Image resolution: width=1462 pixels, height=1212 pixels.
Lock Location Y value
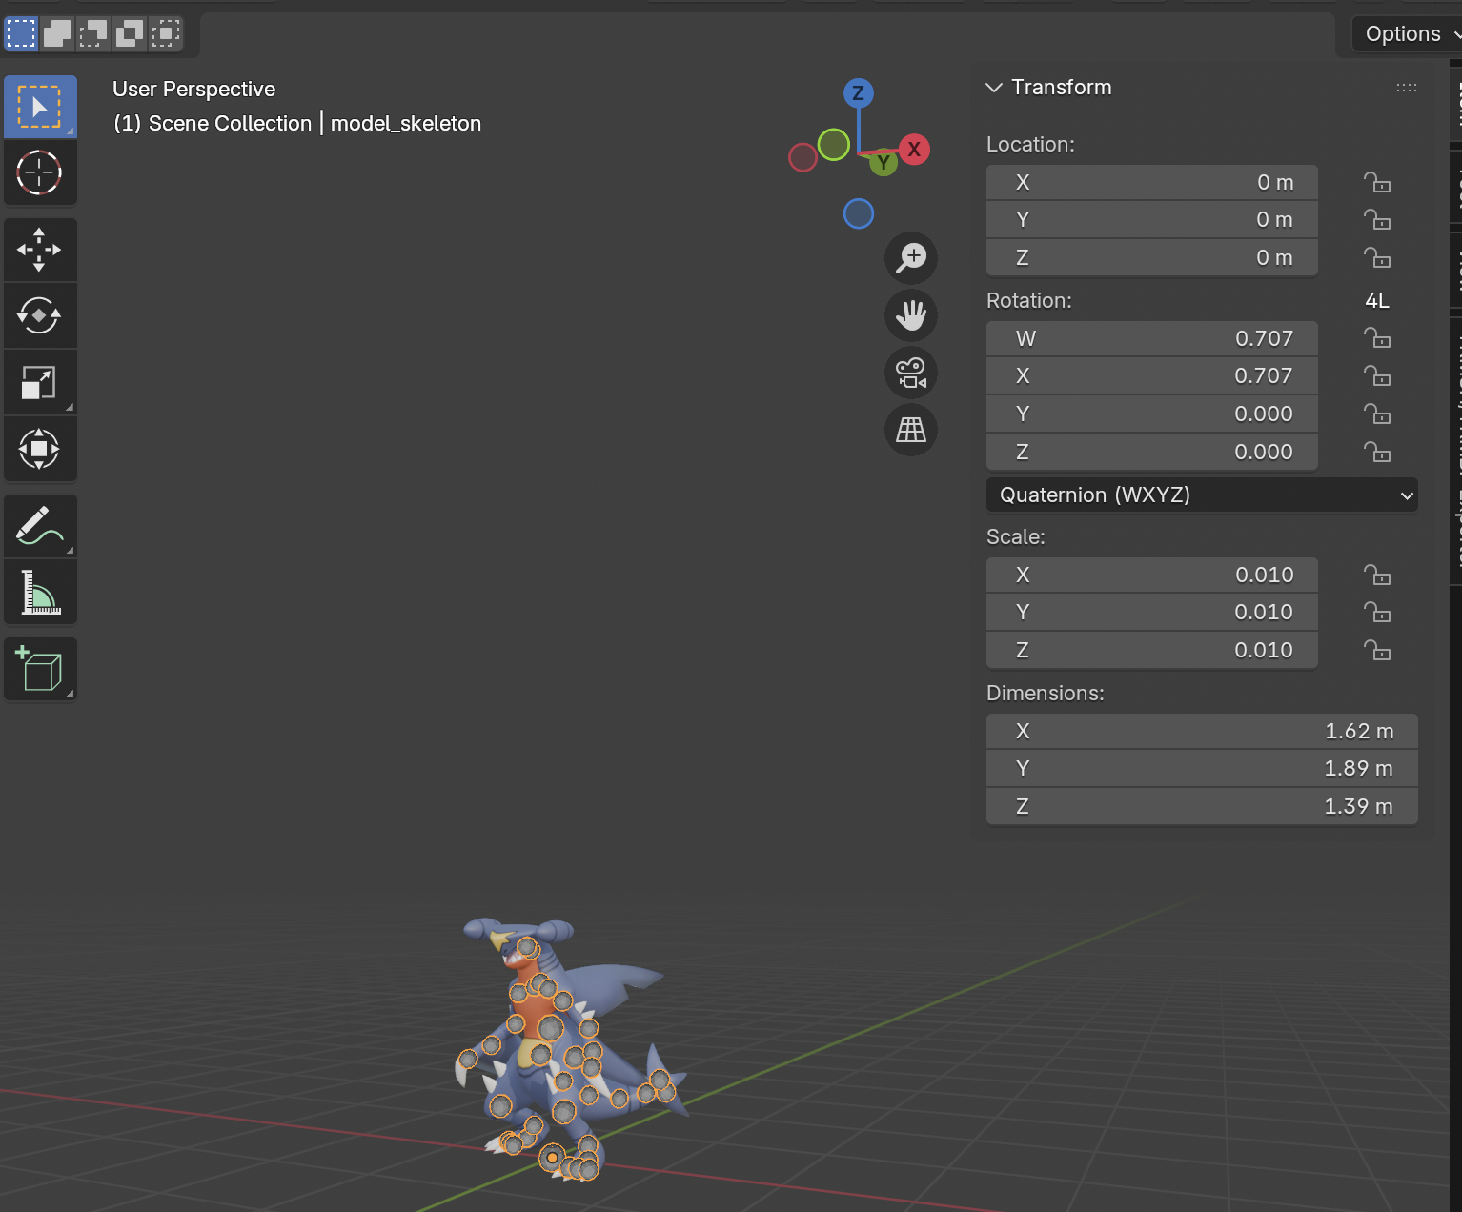pos(1377,220)
